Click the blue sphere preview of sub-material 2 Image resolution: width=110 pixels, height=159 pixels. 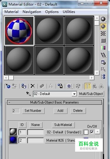click(13, 140)
